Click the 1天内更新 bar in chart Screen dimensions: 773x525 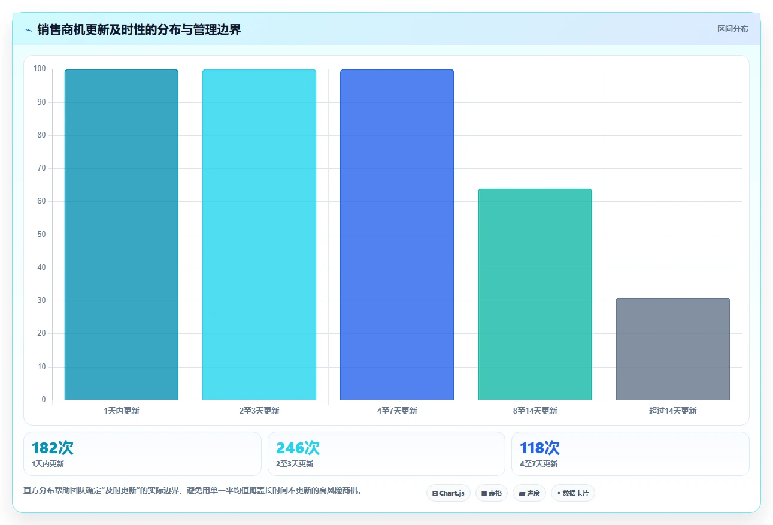[x=122, y=235]
